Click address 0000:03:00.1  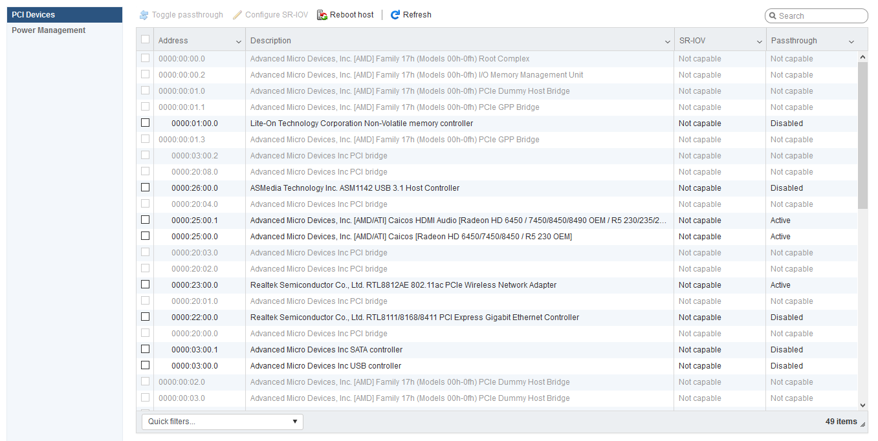pos(195,350)
